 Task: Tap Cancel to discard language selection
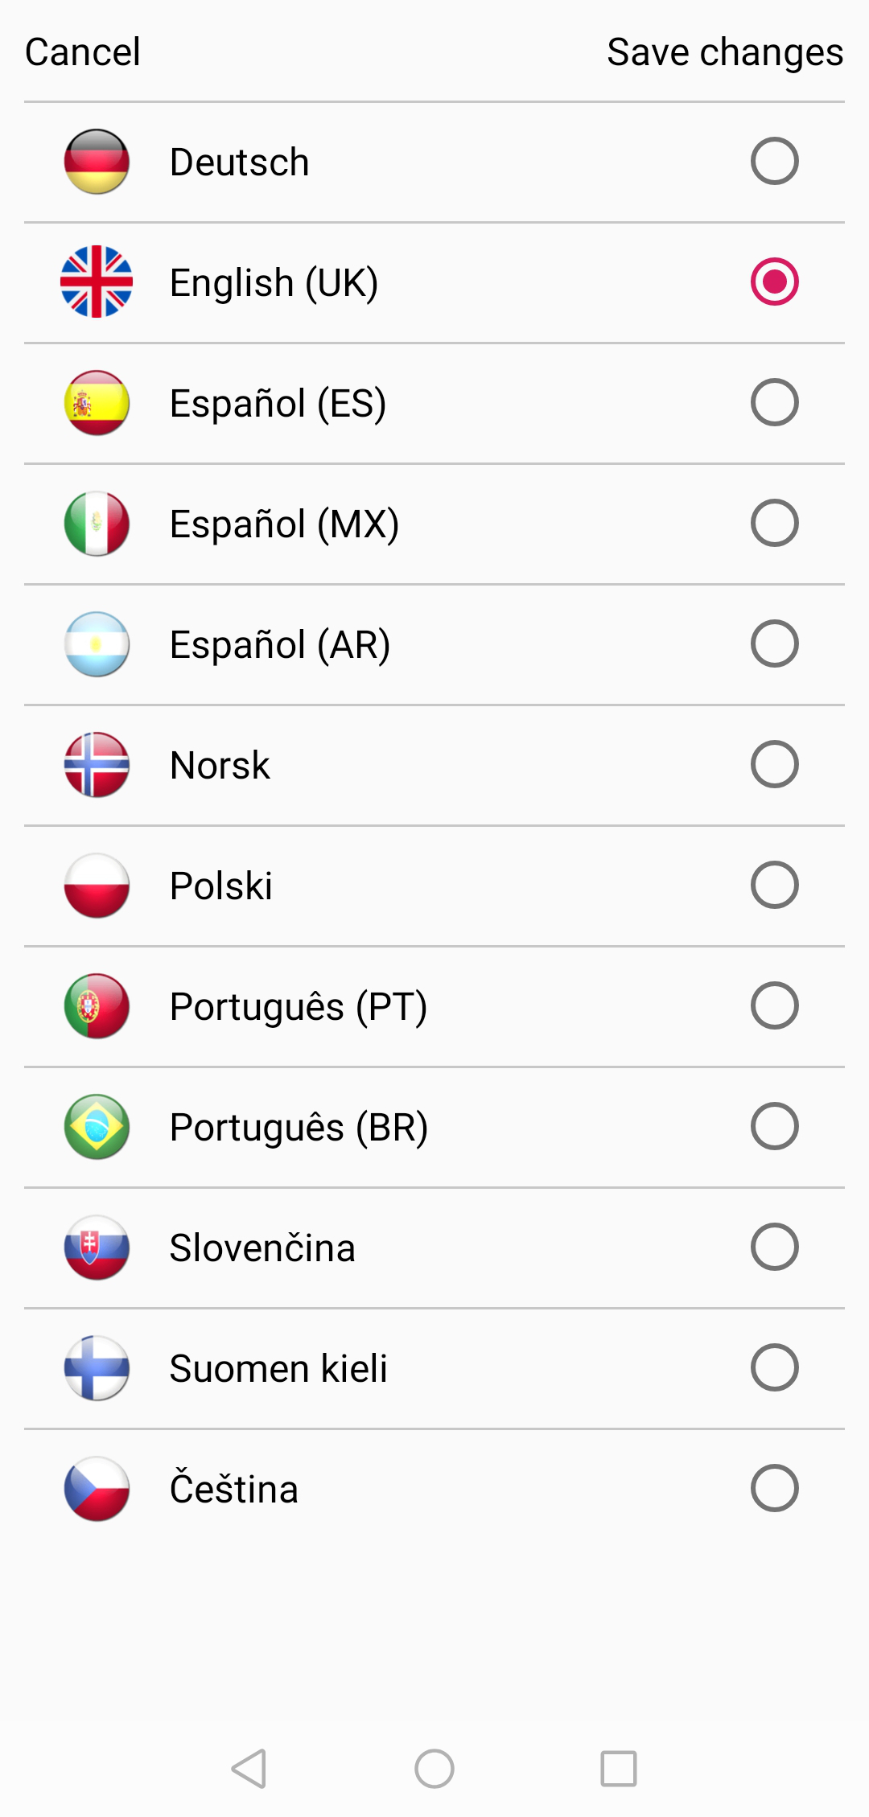[x=83, y=52]
